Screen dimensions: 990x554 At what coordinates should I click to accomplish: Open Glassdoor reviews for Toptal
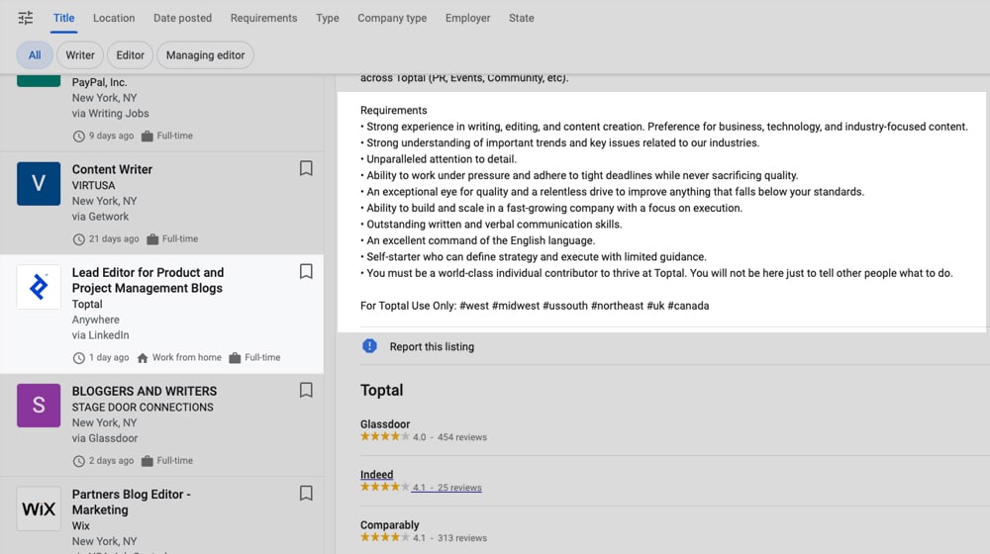[385, 424]
